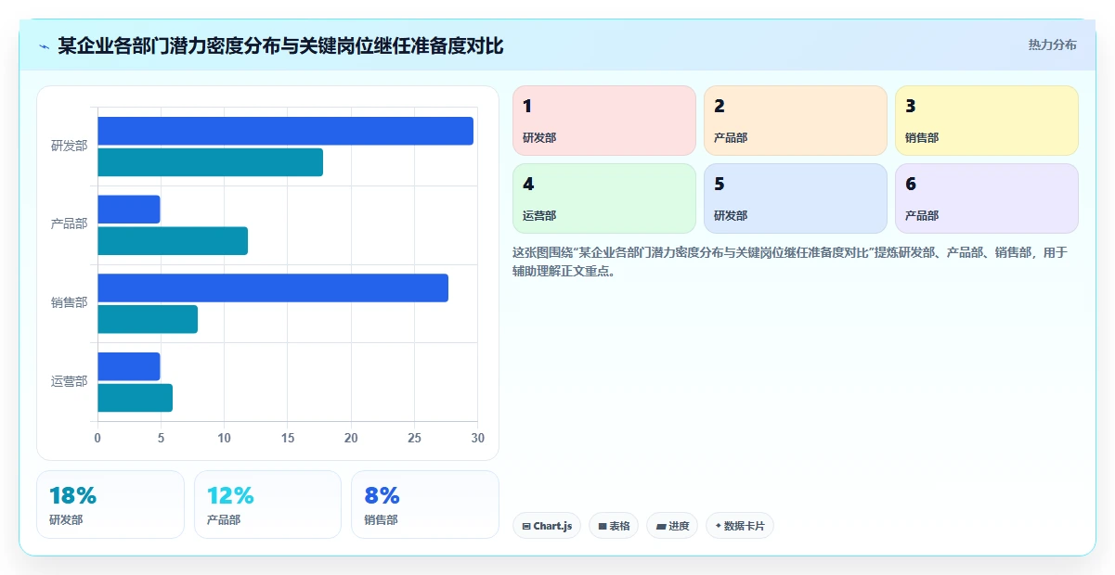This screenshot has width=1115, height=575.
Task: Click the blue 销售部 bar in chart
Action: point(273,287)
